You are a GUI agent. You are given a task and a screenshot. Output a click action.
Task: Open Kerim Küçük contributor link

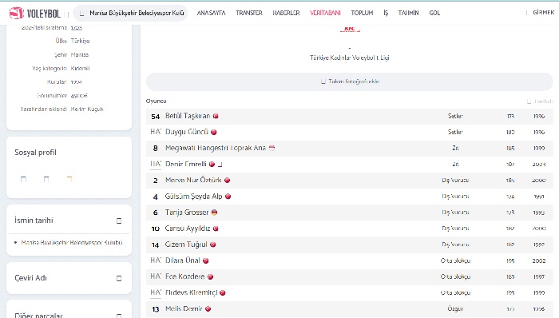(87, 109)
